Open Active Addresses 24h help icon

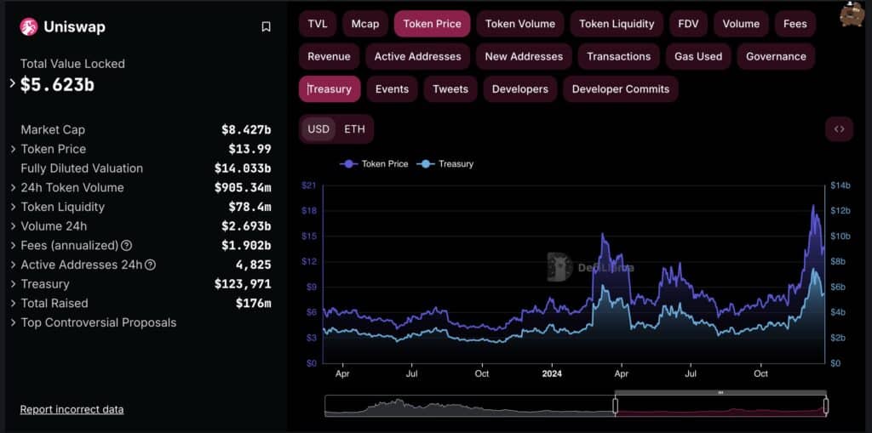point(150,265)
